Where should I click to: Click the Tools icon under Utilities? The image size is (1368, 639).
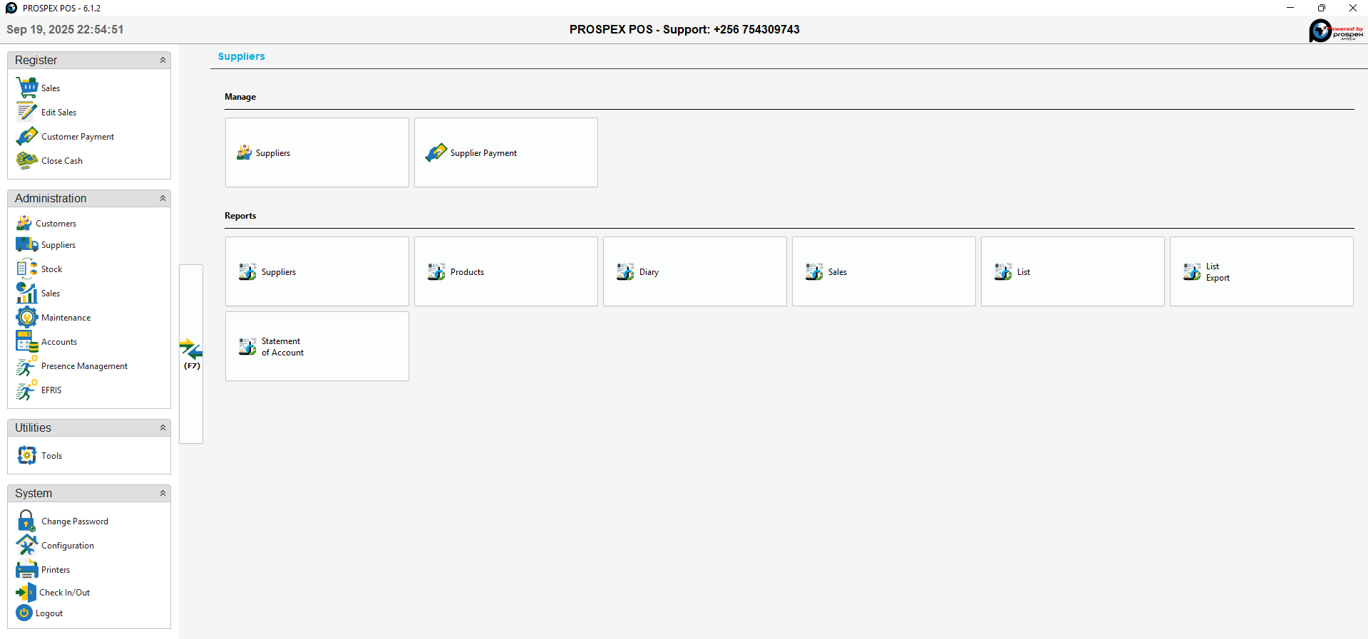click(27, 456)
